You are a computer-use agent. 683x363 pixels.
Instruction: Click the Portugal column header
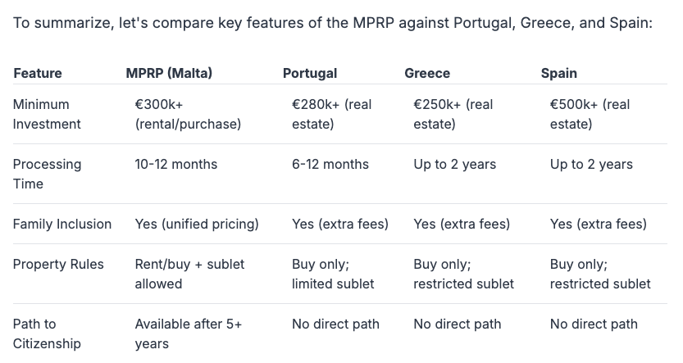(310, 73)
